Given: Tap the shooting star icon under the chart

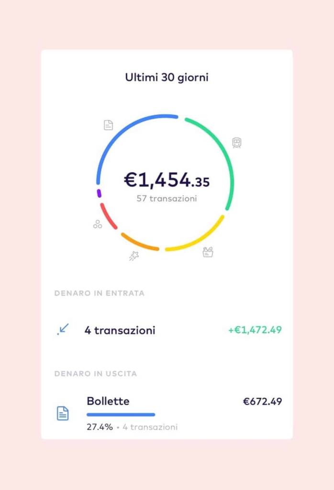Looking at the screenshot, I should [x=134, y=256].
